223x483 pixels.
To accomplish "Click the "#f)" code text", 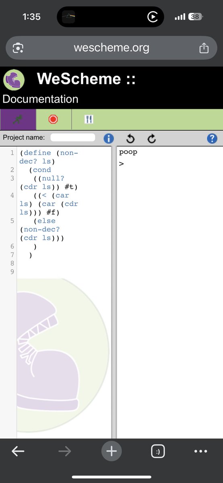I will [54, 212].
